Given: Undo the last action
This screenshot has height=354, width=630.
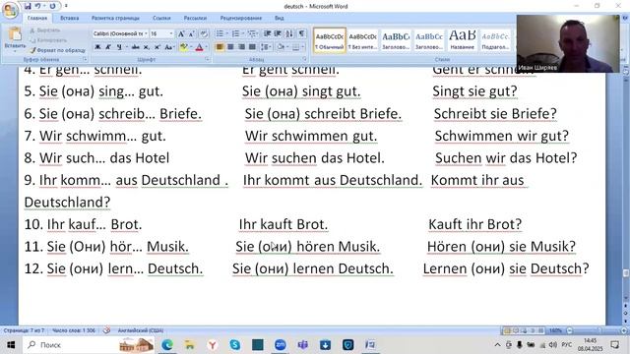Looking at the screenshot, I should coord(37,6).
